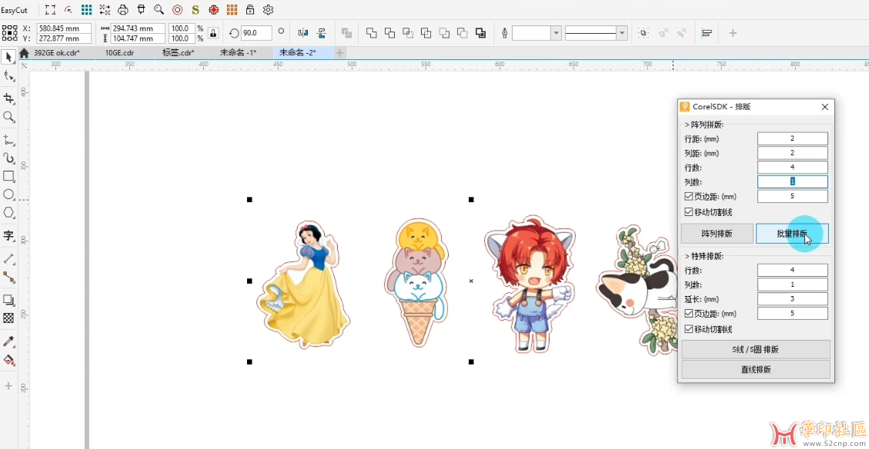Switch to 10GE.cdr tab
869x449 pixels.
pos(119,52)
